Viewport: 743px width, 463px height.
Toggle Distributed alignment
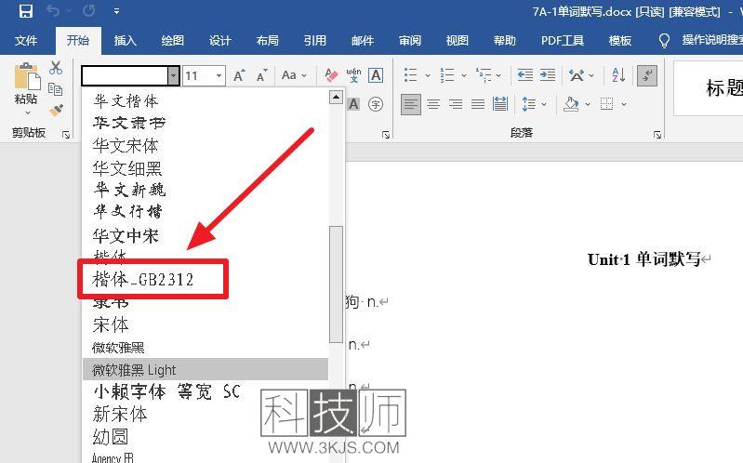tap(500, 104)
